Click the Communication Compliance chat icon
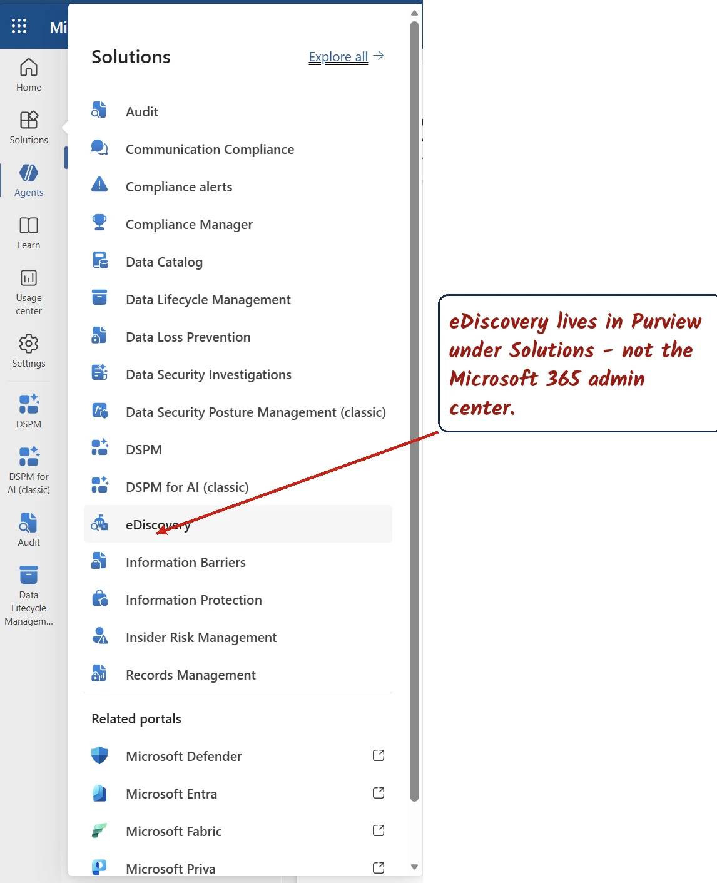This screenshot has width=717, height=883. 99,148
